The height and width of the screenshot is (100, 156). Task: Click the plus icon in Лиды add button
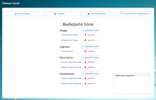tap(83, 30)
